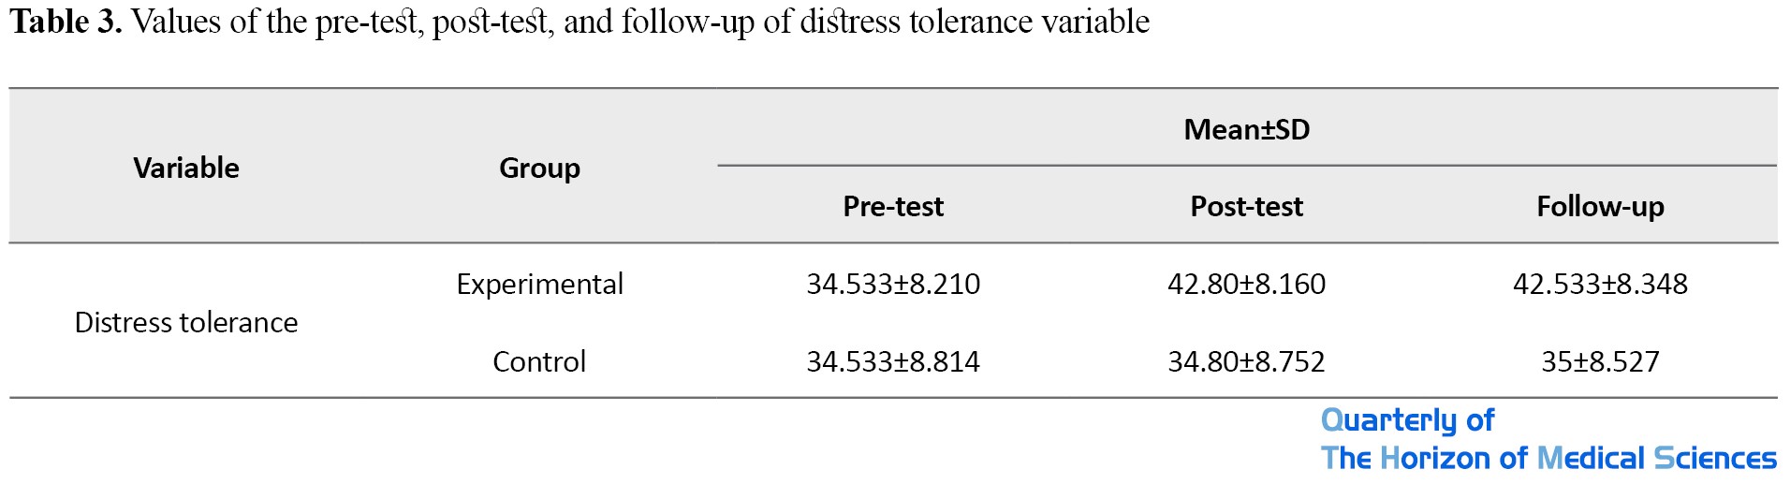Click the value 42.80±8.160
The width and height of the screenshot is (1790, 484).
[x=1246, y=284]
